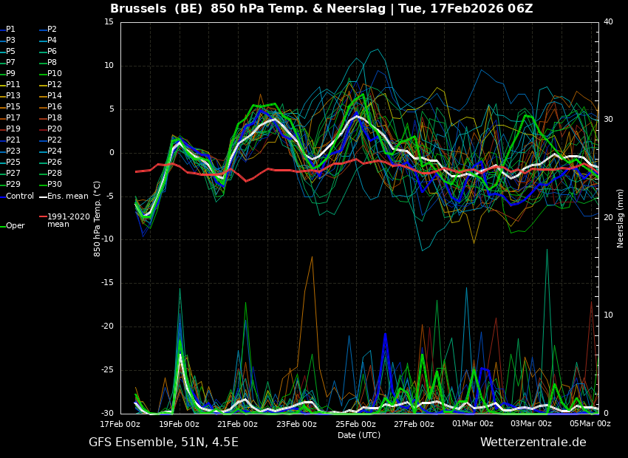The width and height of the screenshot is (628, 458).
Task: Select the 25Feb 00z date tick
Action: tap(355, 424)
